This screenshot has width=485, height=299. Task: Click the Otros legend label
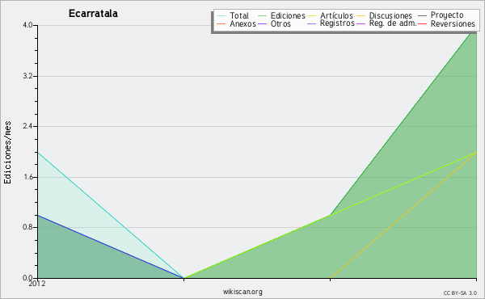click(x=280, y=23)
